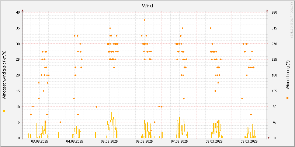This screenshot has width=295, height=147.
Task: Click the highest orange point on 06.03.2025
Action: (144, 20)
